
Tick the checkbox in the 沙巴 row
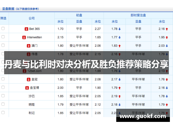coord(3,96)
